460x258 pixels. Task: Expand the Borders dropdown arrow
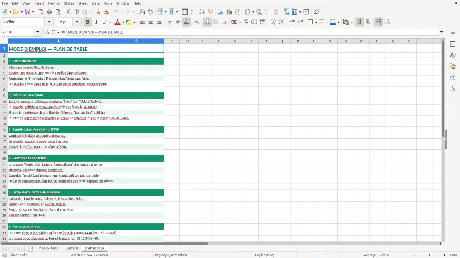[x=315, y=22]
